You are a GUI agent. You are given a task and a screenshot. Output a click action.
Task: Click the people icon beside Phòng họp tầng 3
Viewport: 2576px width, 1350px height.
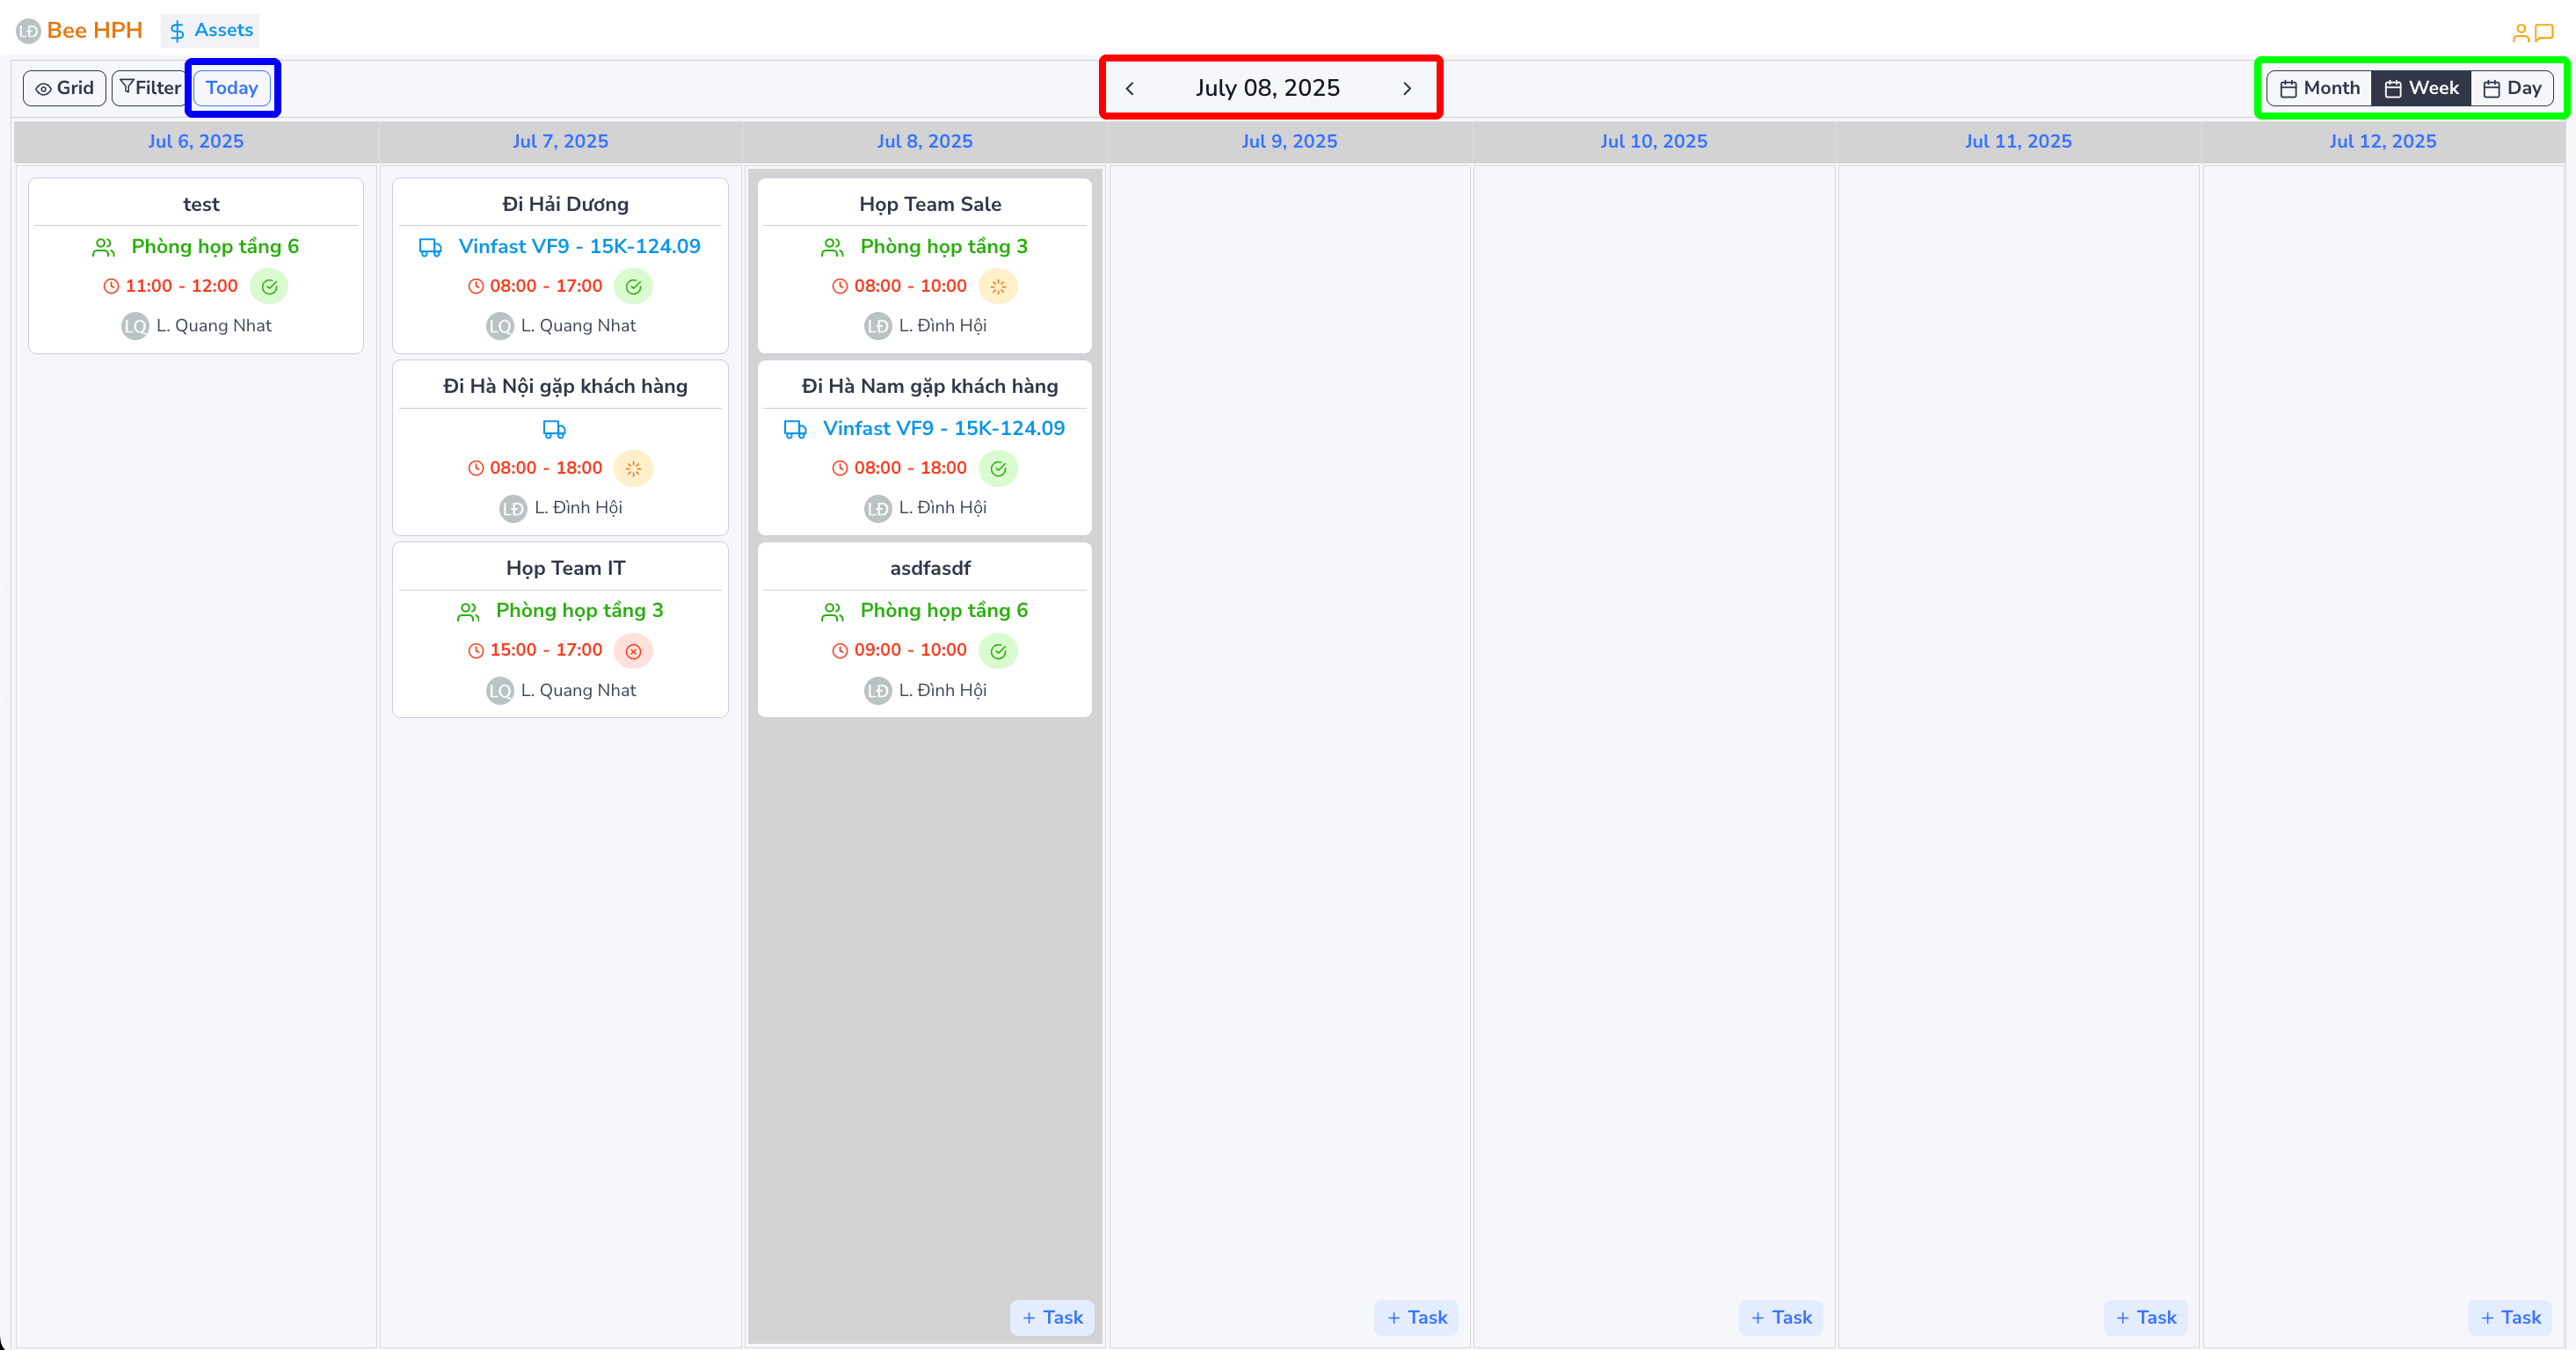click(x=832, y=246)
